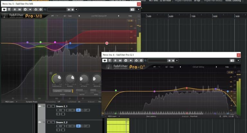The height and width of the screenshot is (133, 247).
Task: Open the Pro-MB Help menu
Action: [130, 16]
